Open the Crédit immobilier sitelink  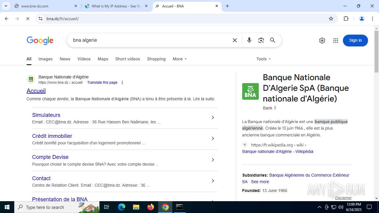[x=52, y=136]
